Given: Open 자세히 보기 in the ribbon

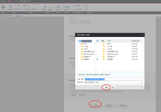Looking at the screenshot, I should coord(78,9).
